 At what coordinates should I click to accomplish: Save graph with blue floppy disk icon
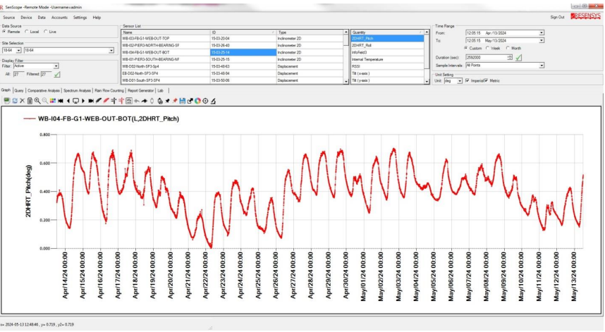pyautogui.click(x=183, y=101)
